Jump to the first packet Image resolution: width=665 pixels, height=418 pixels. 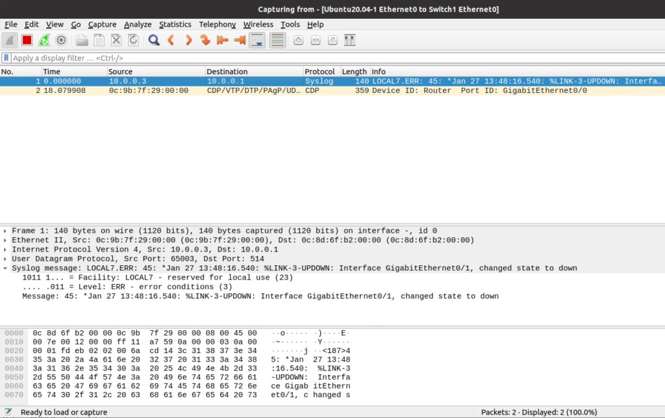pyautogui.click(x=222, y=40)
